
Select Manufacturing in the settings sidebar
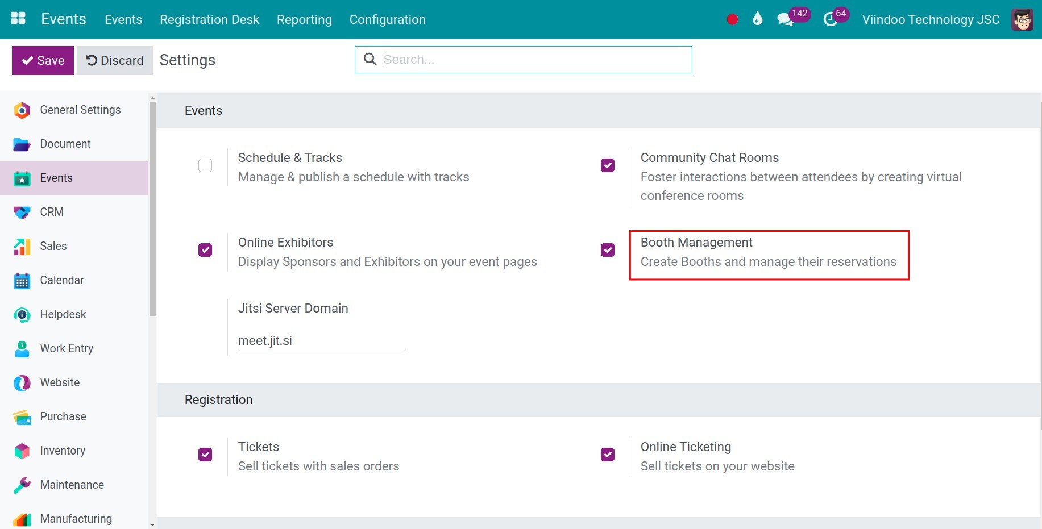point(74,518)
